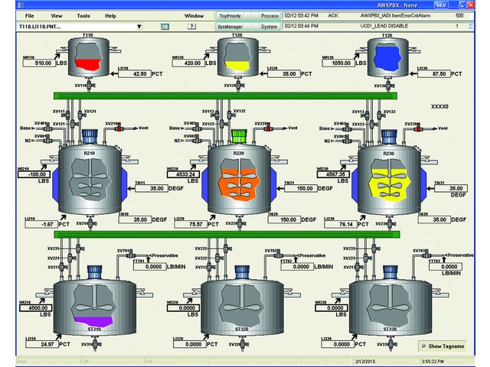Click the red XV239 vent valve
The height and width of the screenshot is (367, 490).
coord(419,128)
